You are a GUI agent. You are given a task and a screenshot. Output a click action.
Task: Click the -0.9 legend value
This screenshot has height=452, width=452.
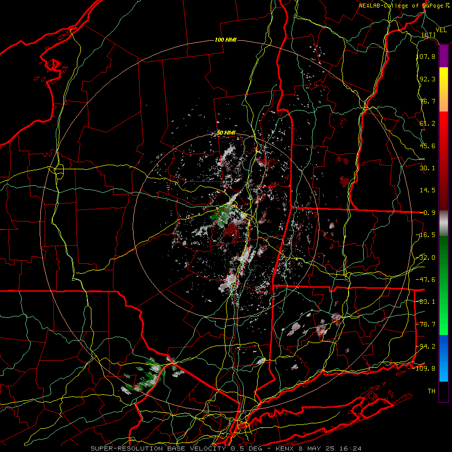[427, 213]
